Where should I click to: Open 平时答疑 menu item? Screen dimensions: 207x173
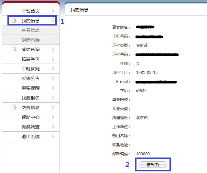(x=31, y=69)
